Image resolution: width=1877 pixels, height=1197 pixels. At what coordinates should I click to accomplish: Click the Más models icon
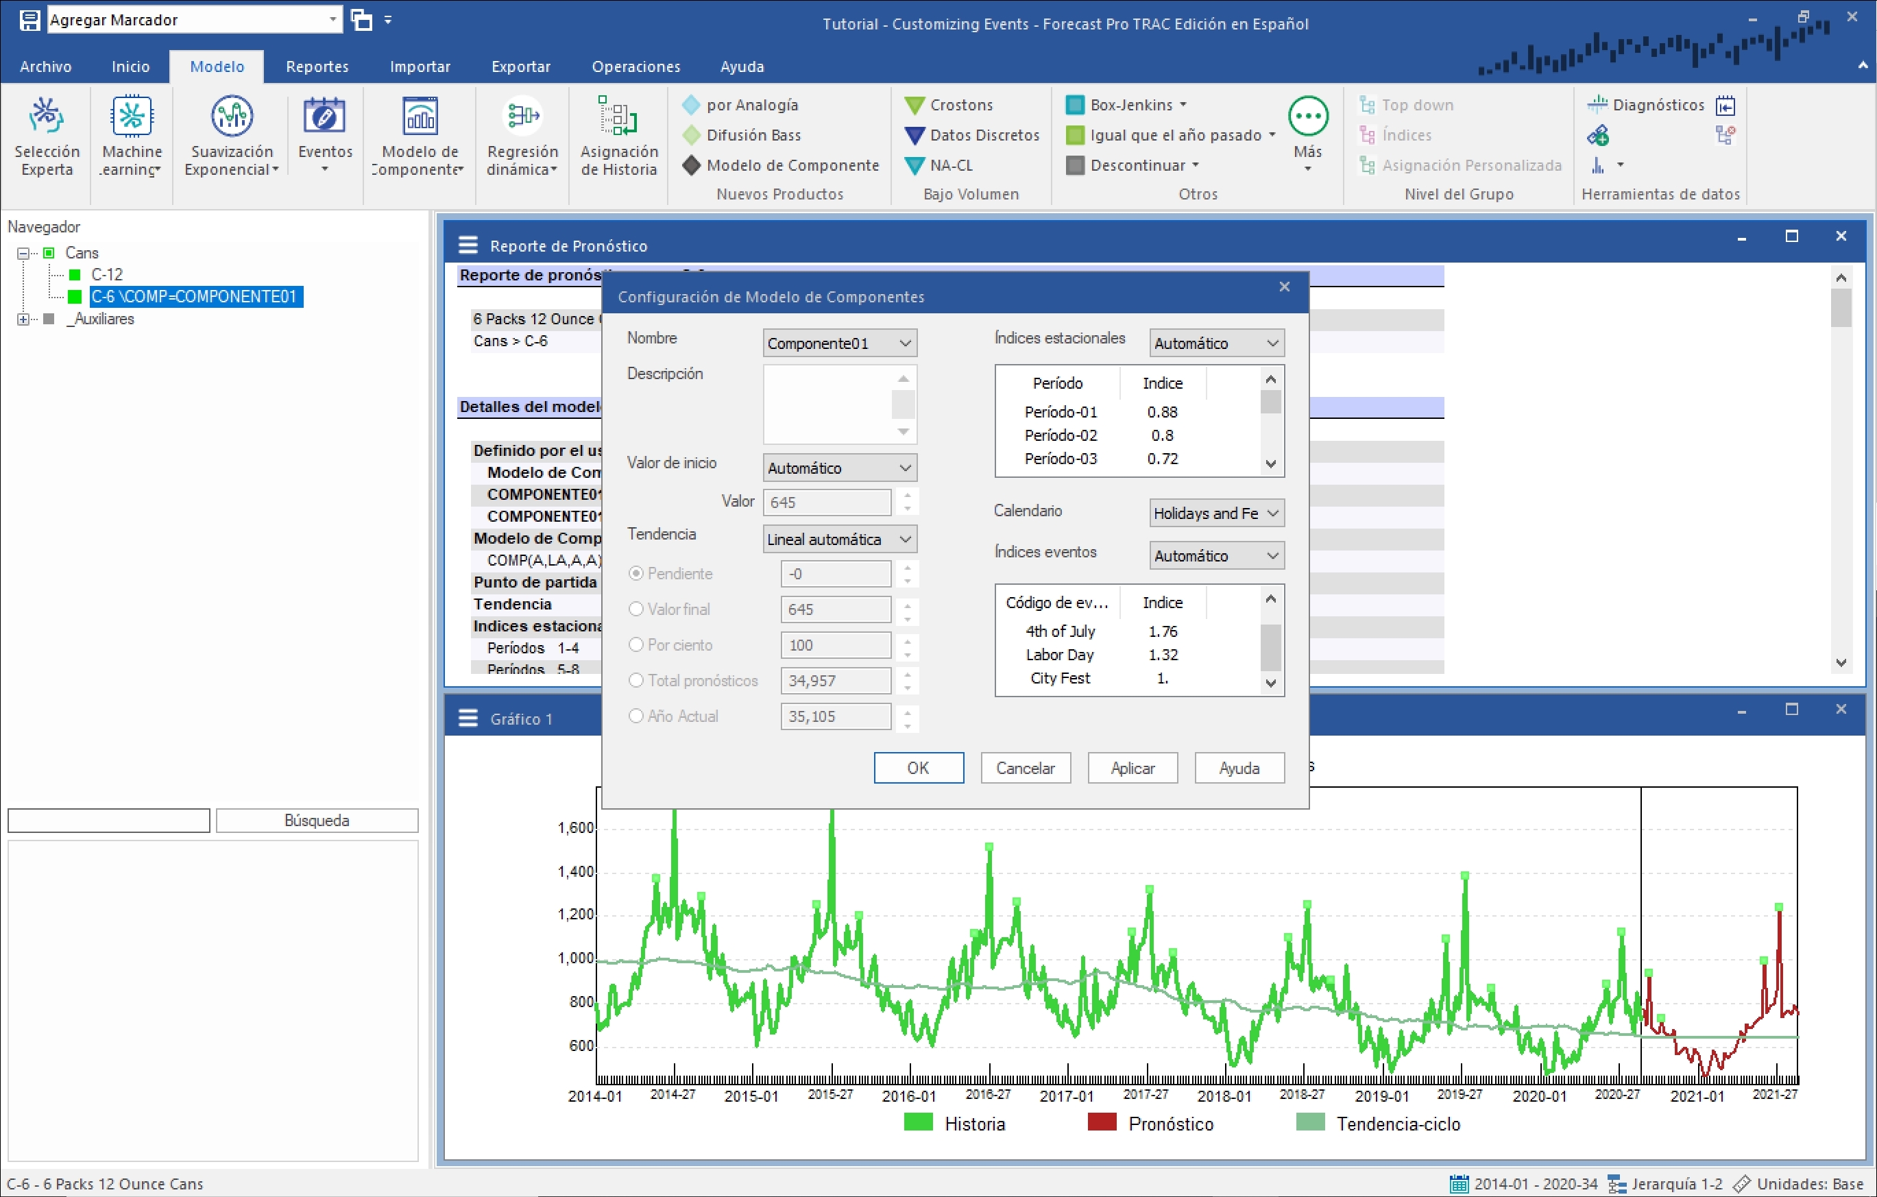click(x=1307, y=117)
